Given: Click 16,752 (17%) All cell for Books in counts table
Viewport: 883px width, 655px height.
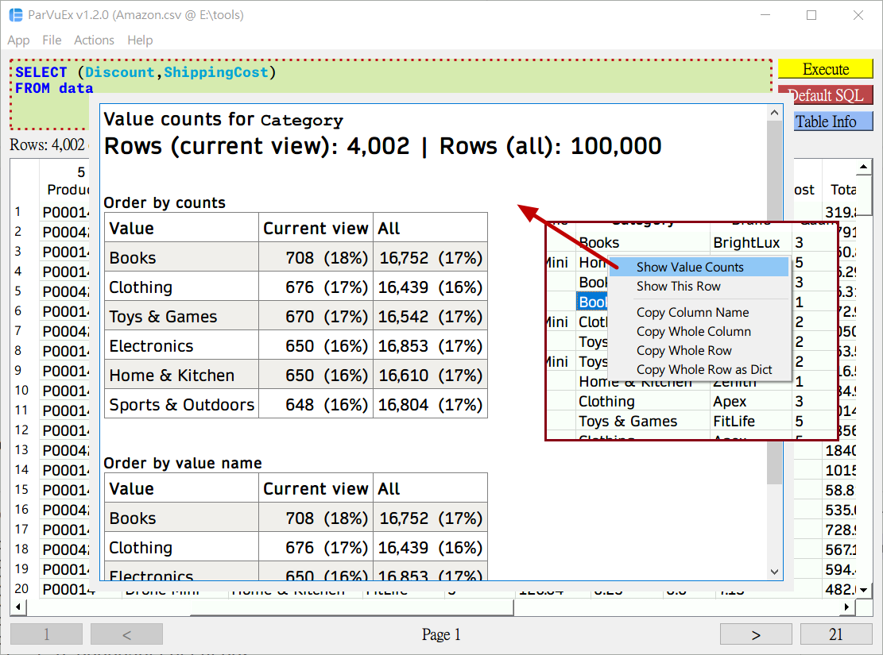Looking at the screenshot, I should click(x=431, y=258).
